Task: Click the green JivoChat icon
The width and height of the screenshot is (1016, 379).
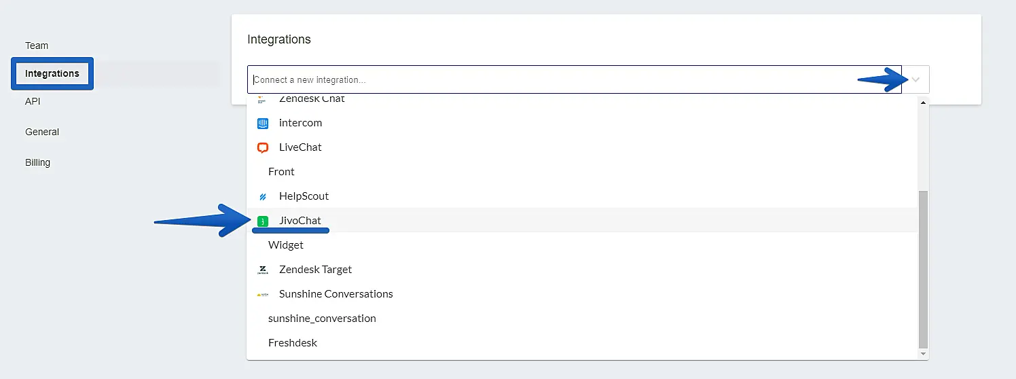Action: pos(263,221)
